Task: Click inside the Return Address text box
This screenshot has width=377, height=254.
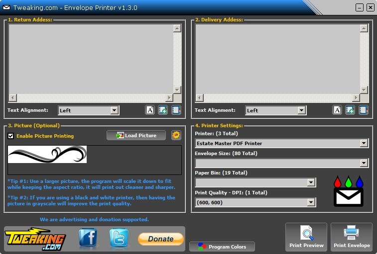Action: [x=91, y=59]
